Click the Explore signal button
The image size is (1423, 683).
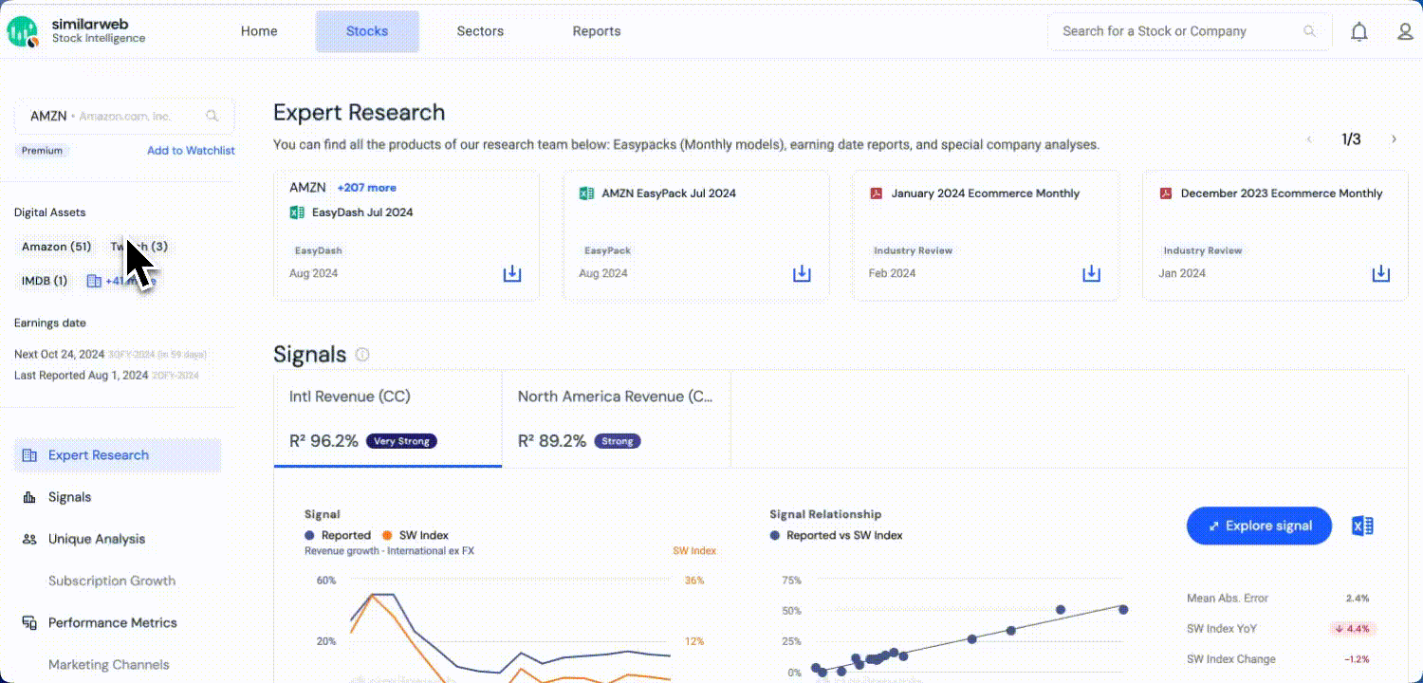click(x=1259, y=526)
